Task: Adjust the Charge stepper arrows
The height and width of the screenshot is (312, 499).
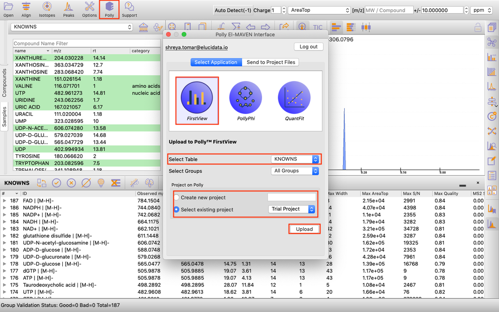Action: tap(283, 10)
